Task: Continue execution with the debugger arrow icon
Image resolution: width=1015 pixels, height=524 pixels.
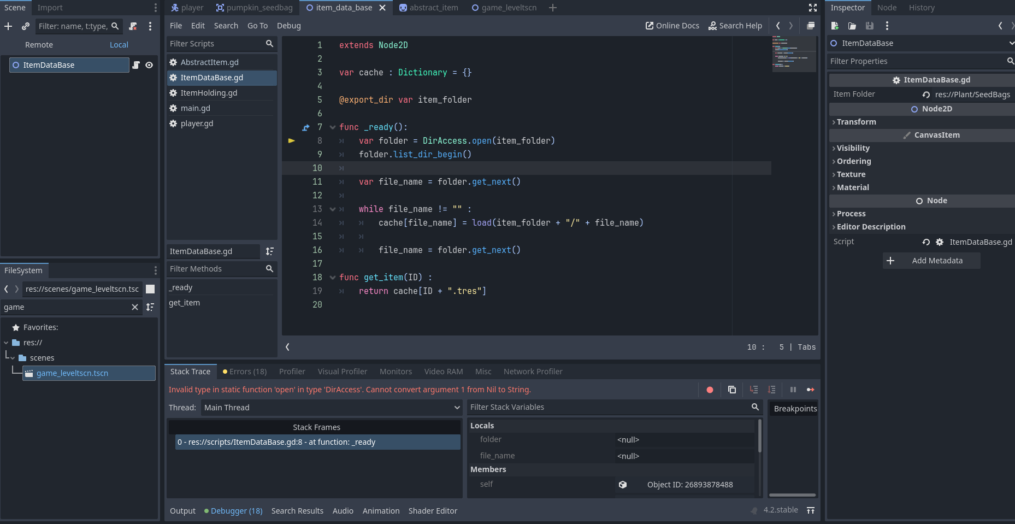Action: [811, 390]
